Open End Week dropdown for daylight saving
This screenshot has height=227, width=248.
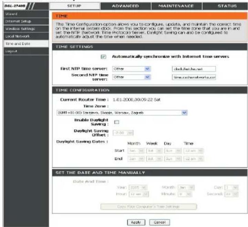[x=154, y=158]
